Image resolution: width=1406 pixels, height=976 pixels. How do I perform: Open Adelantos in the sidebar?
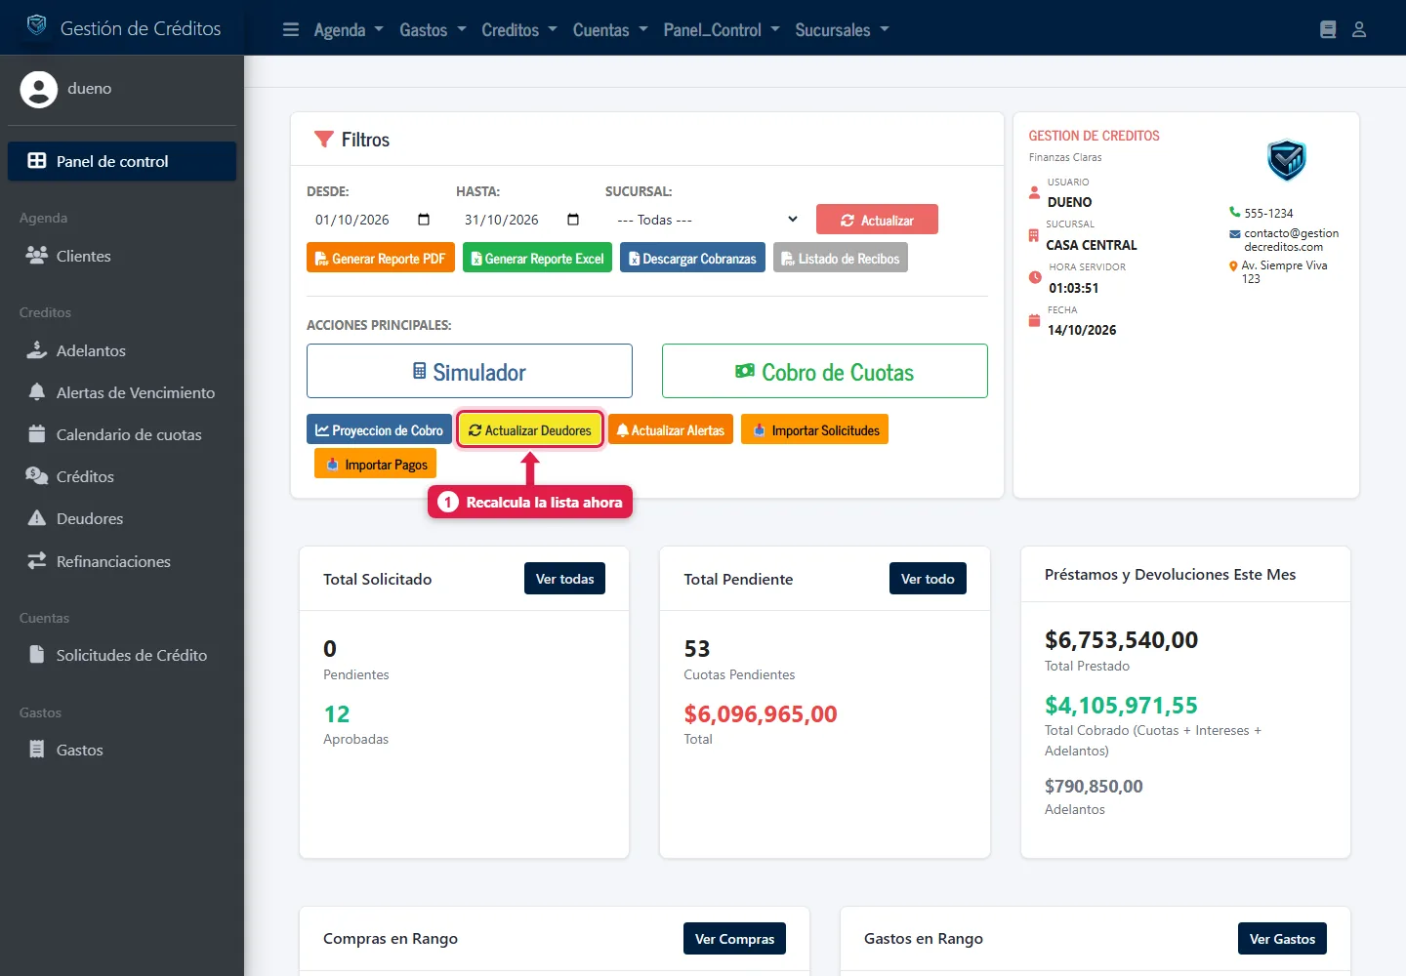click(x=122, y=350)
